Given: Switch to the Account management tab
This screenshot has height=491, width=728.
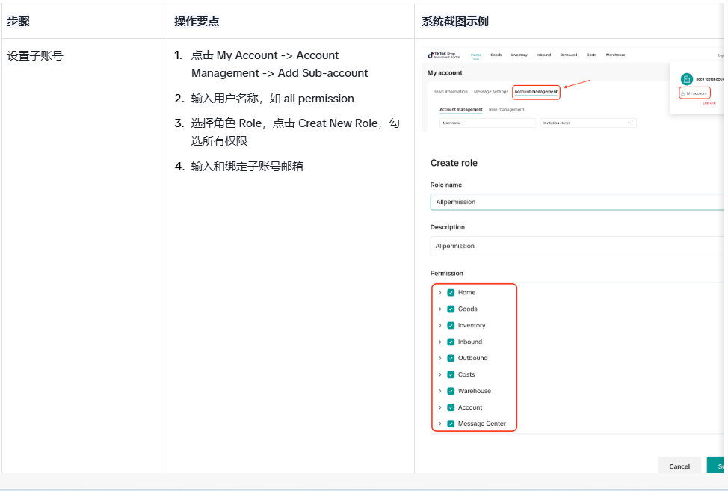Looking at the screenshot, I should pos(536,92).
